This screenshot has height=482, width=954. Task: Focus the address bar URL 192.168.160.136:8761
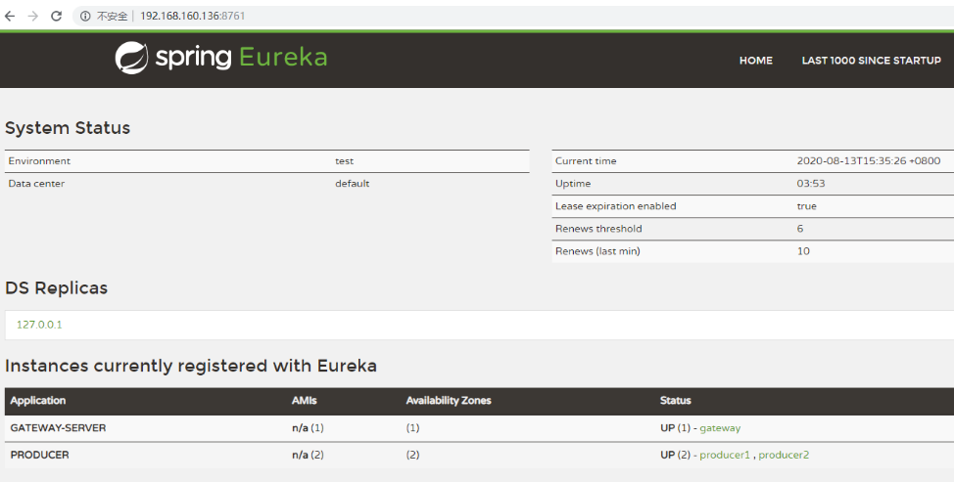click(x=192, y=16)
